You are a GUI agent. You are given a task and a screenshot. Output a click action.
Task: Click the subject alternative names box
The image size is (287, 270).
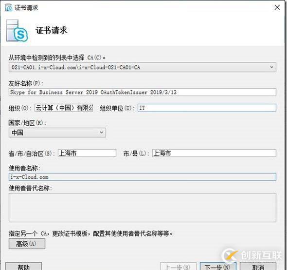click(x=143, y=208)
